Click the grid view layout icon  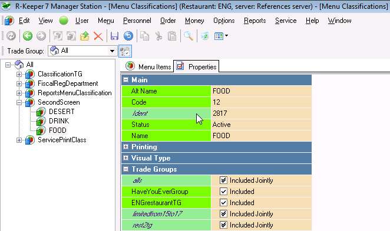point(219,36)
